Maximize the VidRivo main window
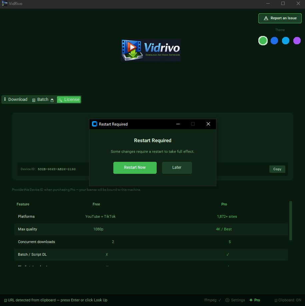The height and width of the screenshot is (306, 305). pyautogui.click(x=283, y=3)
